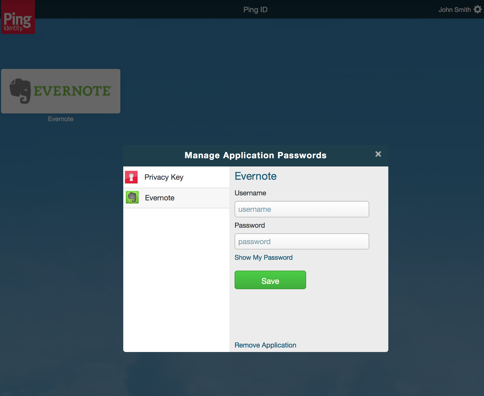The width and height of the screenshot is (484, 396).
Task: Click inside the username input field
Action: (x=301, y=209)
